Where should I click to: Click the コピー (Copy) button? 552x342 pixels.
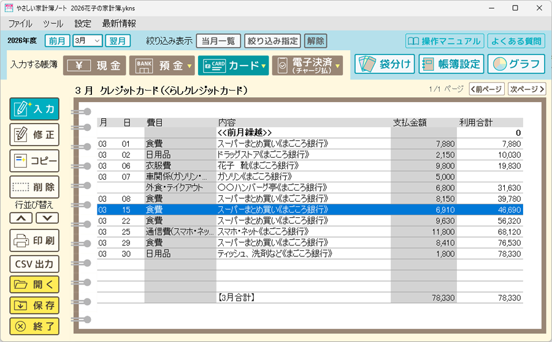click(34, 160)
